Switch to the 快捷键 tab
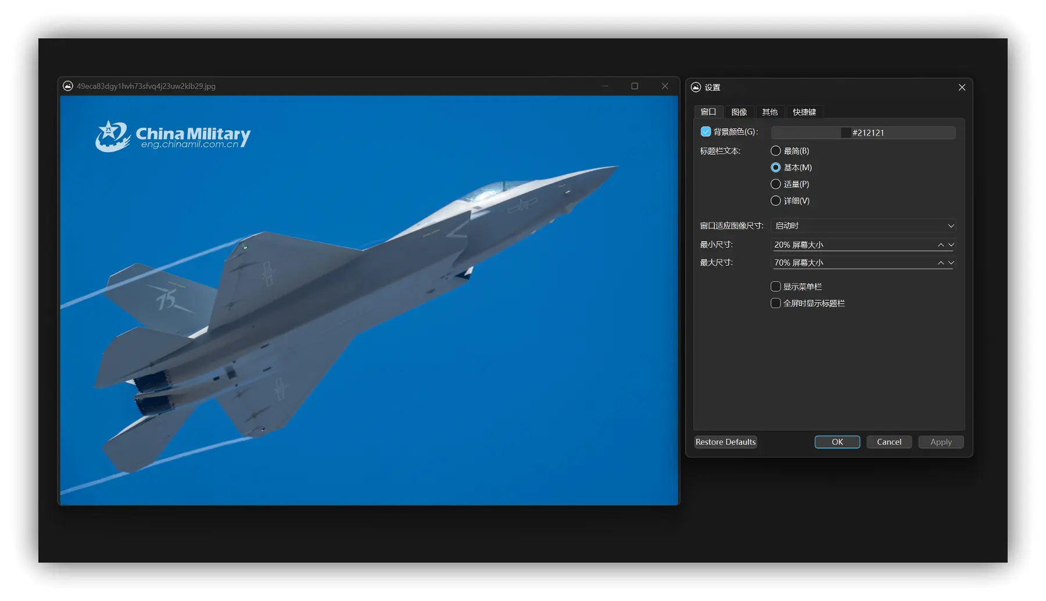Image resolution: width=1046 pixels, height=601 pixels. click(x=804, y=112)
